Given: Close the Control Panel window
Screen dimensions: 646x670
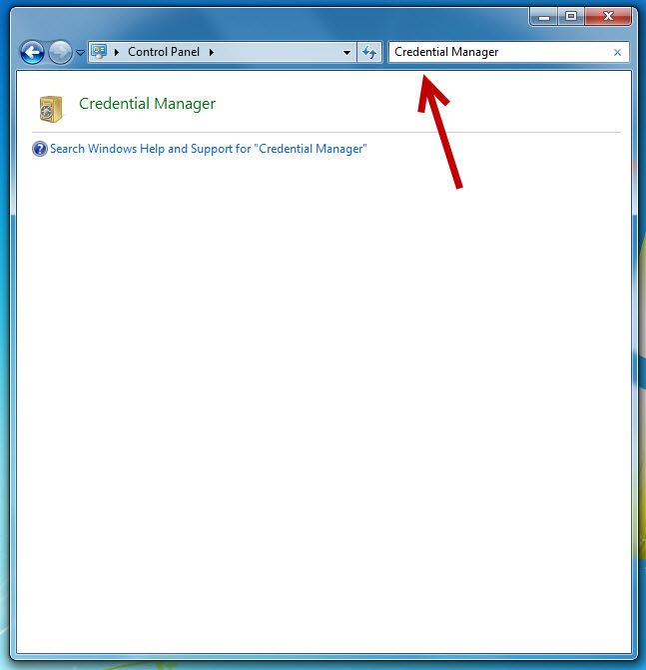Looking at the screenshot, I should [x=608, y=17].
